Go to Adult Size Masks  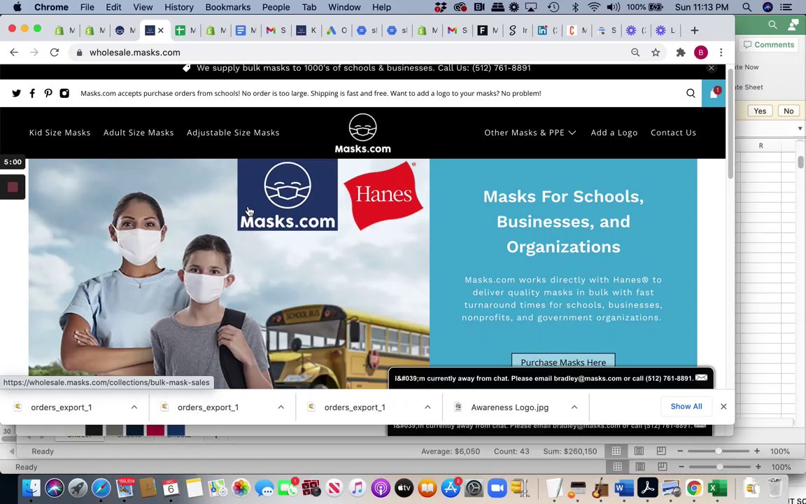[x=139, y=133]
